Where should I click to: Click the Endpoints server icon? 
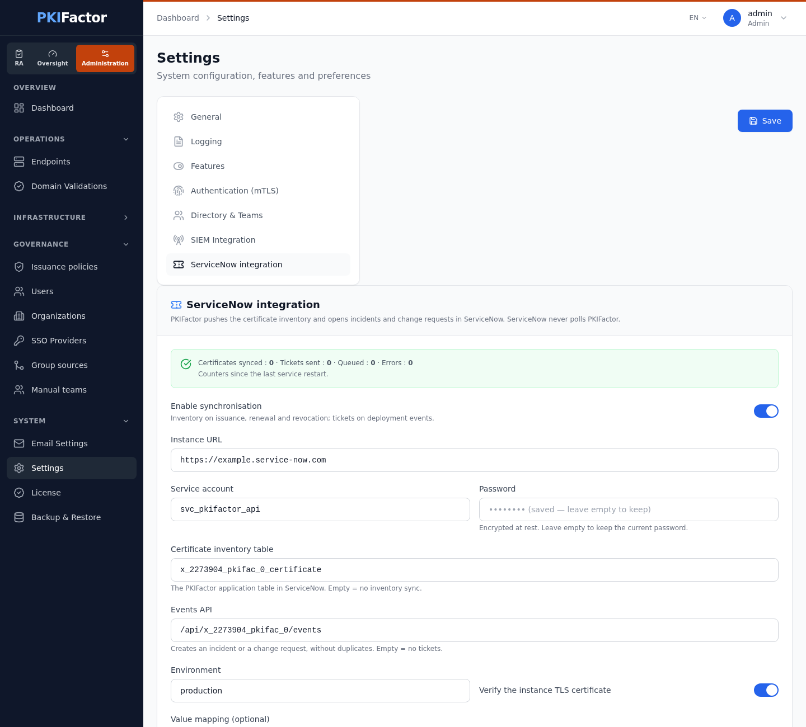19,162
